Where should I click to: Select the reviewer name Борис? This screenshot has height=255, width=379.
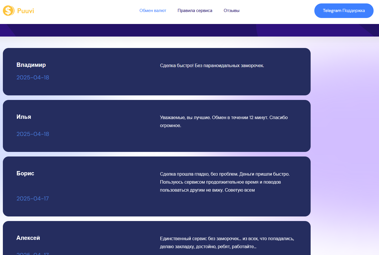(25, 173)
